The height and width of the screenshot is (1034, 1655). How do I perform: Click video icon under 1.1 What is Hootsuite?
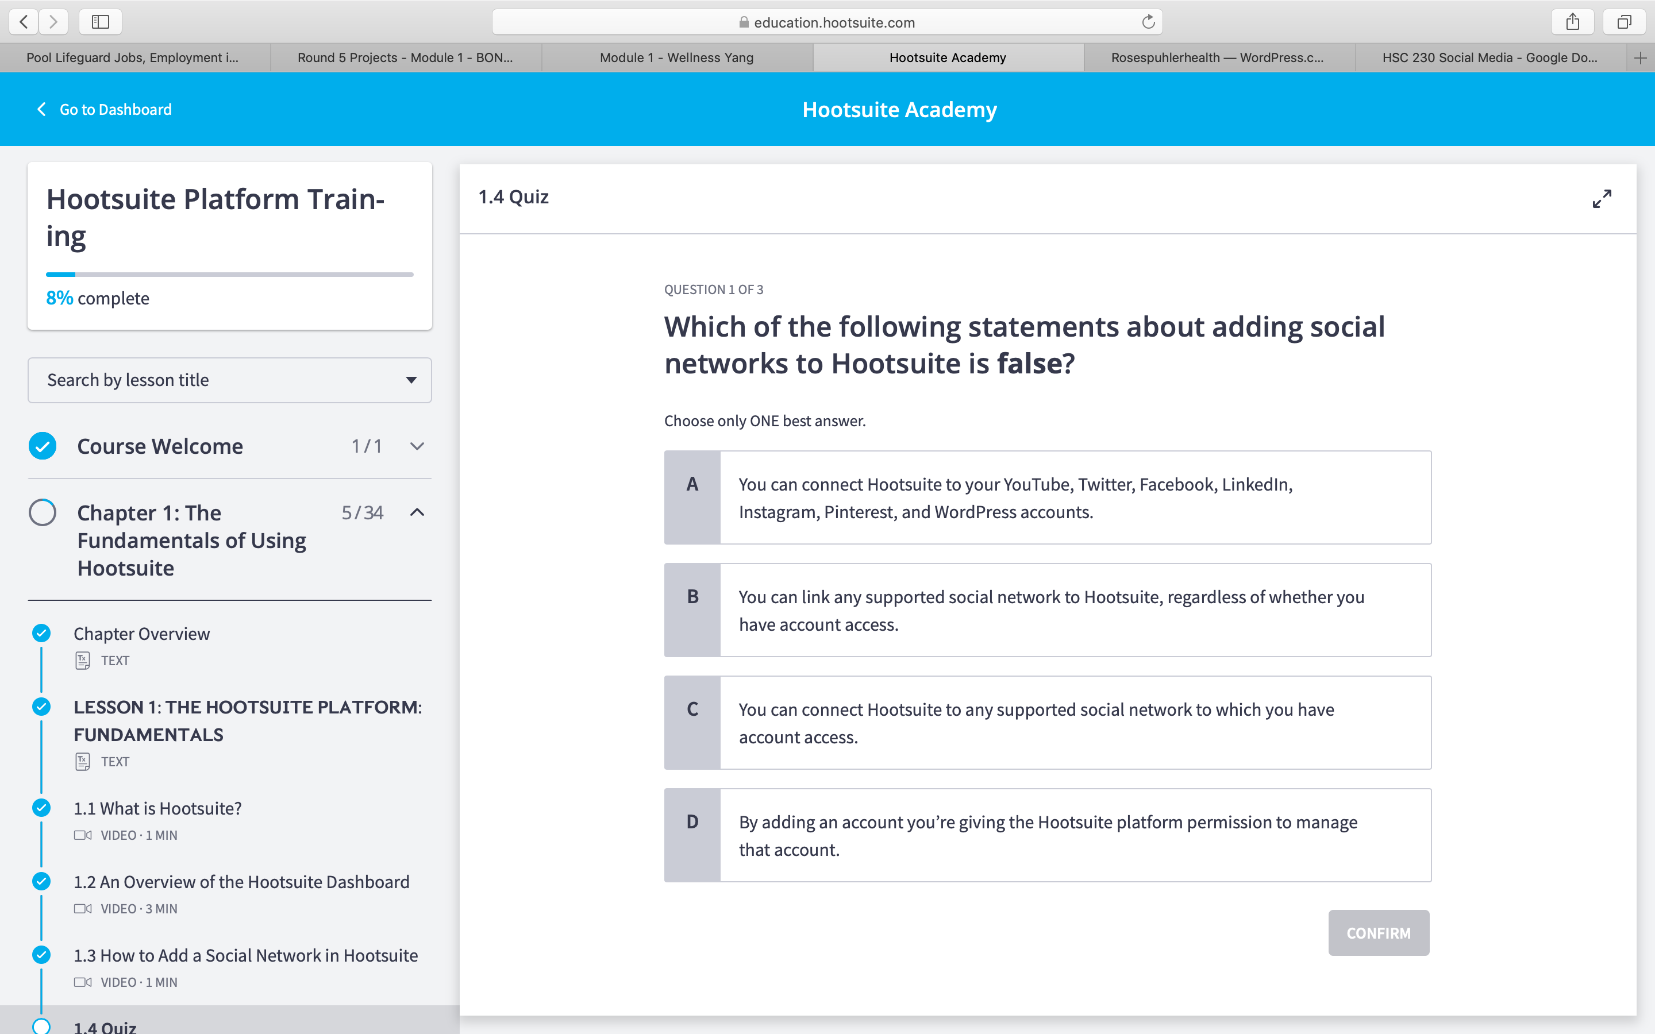tap(83, 835)
